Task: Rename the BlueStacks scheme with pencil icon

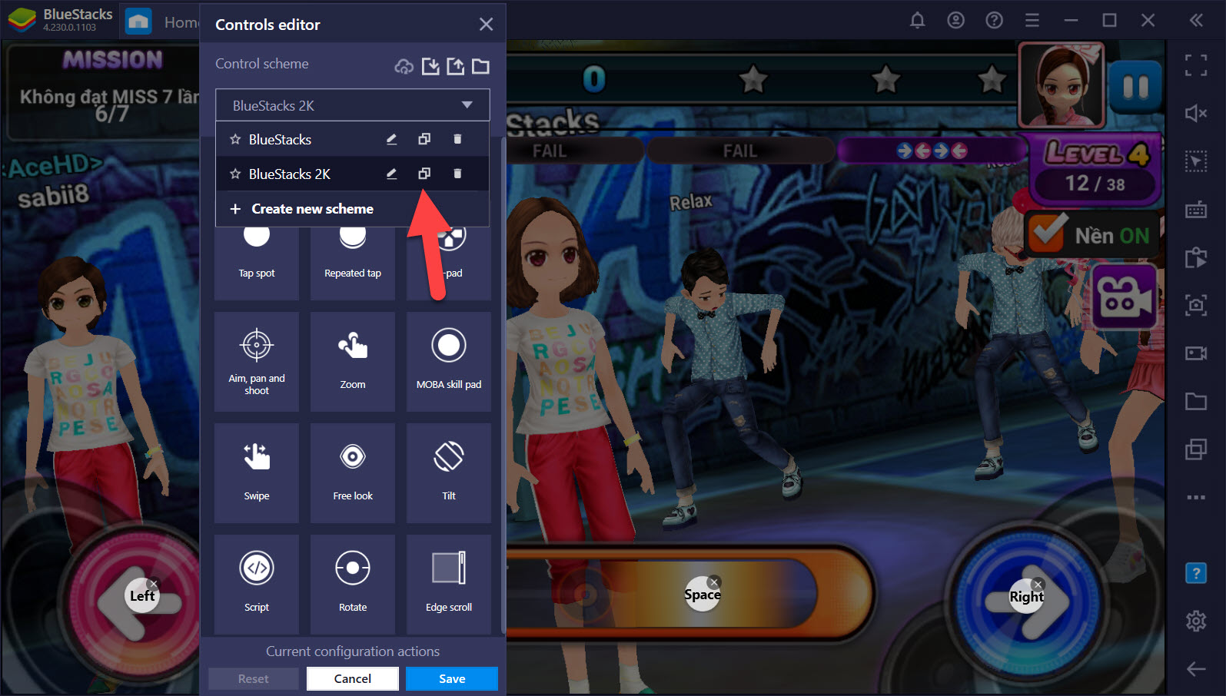Action: [391, 139]
